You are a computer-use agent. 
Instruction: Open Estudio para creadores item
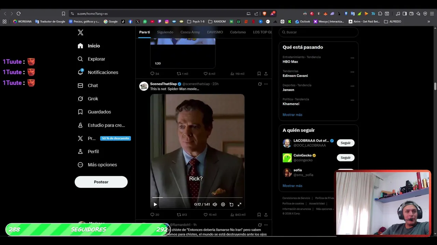point(101,125)
